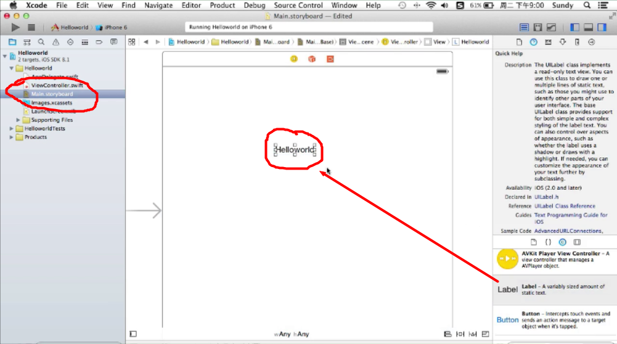
Task: Show related items grid icon in jump bar
Action: point(132,42)
